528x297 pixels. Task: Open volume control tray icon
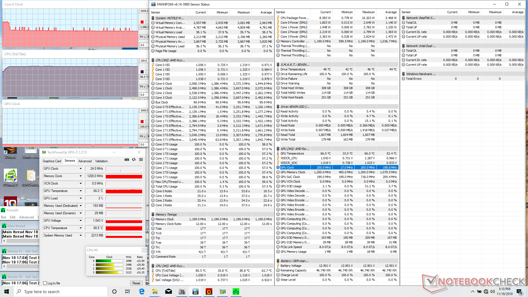click(x=493, y=291)
